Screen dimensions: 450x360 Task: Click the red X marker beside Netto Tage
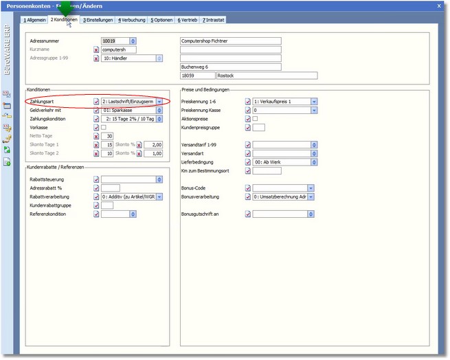pos(96,136)
